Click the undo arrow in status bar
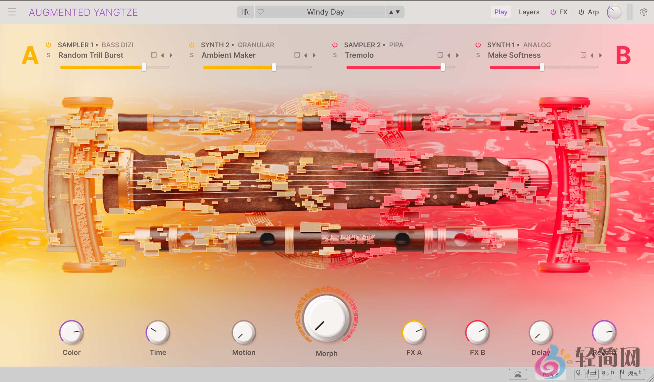 579,374
